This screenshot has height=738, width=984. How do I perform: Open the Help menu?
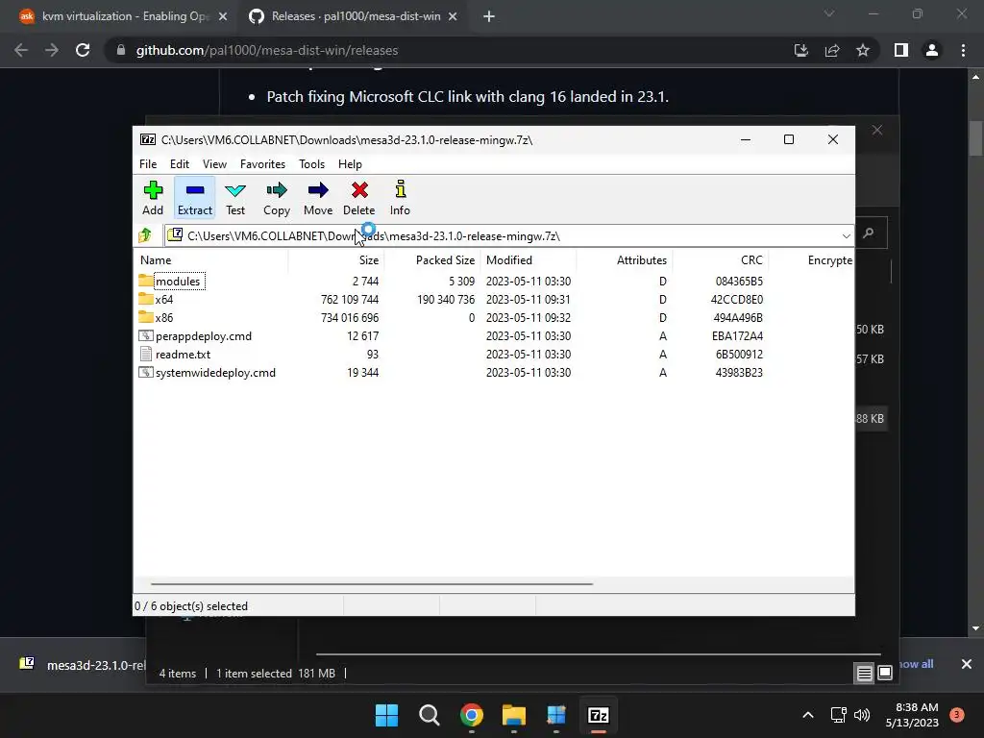point(350,163)
